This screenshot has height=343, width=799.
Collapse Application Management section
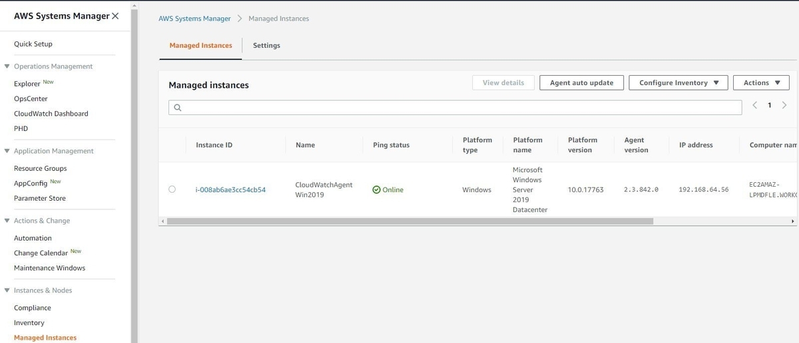(x=7, y=151)
